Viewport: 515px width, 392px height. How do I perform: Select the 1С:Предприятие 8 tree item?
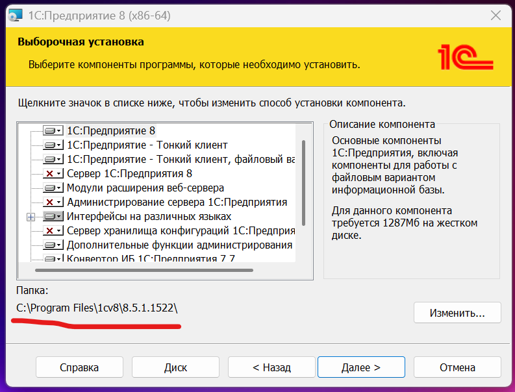tap(111, 130)
